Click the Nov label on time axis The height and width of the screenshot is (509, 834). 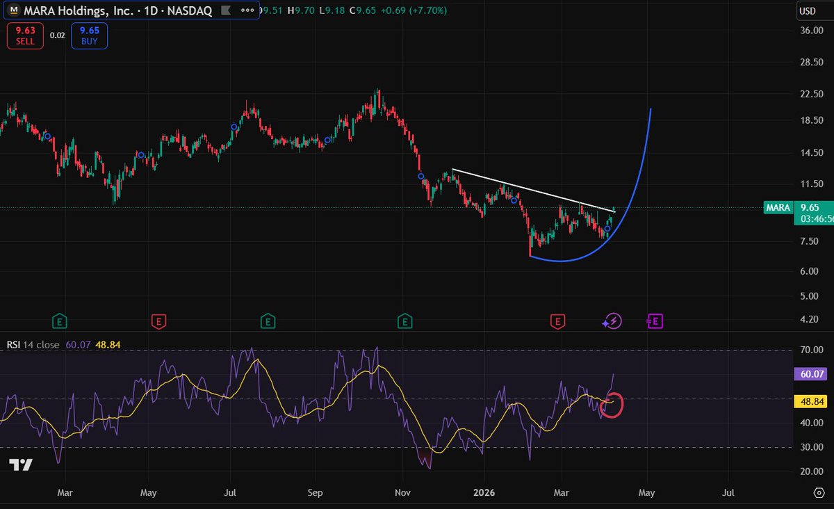(x=402, y=493)
